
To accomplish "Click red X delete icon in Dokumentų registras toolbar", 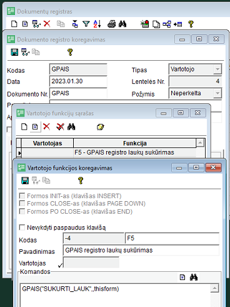I will coord(47,24).
